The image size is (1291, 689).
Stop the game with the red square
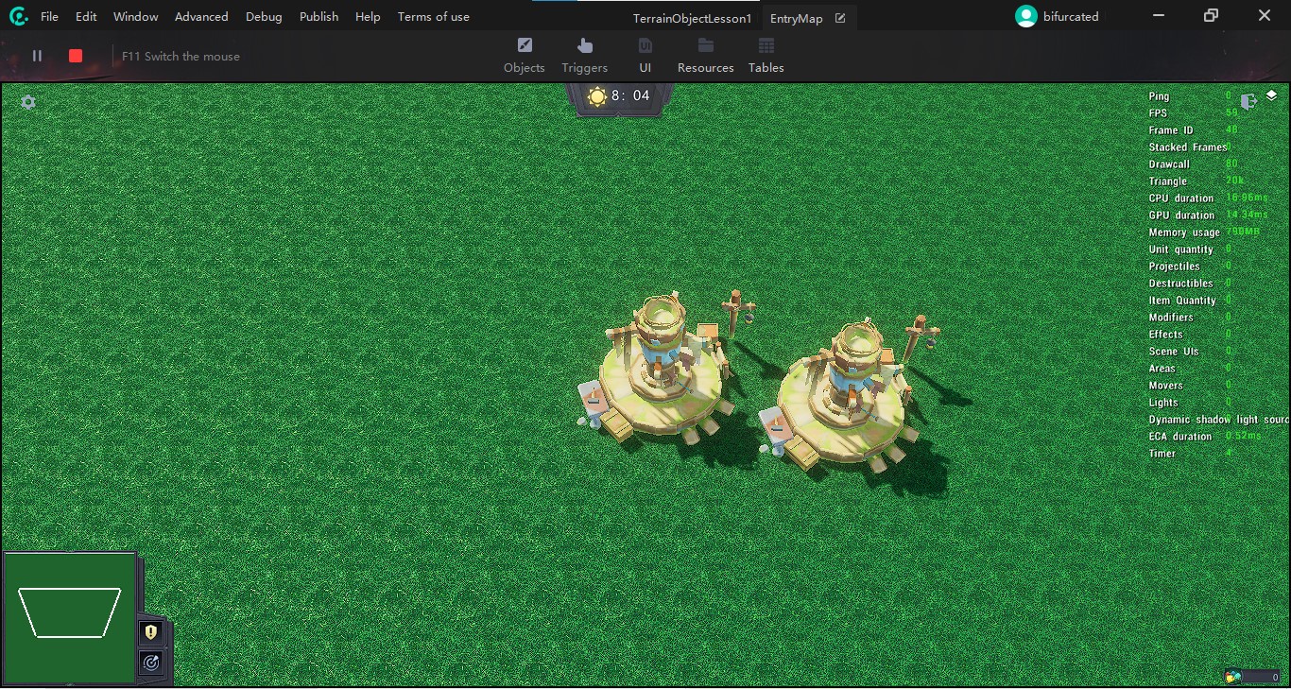tap(76, 56)
